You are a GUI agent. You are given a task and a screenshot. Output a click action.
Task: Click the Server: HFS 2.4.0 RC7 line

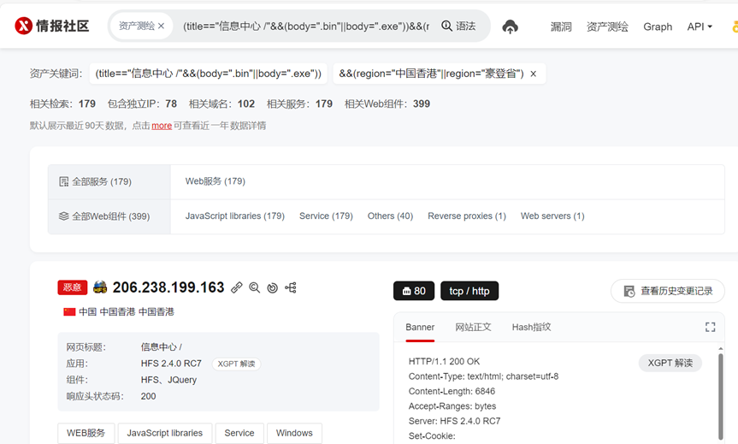454,421
